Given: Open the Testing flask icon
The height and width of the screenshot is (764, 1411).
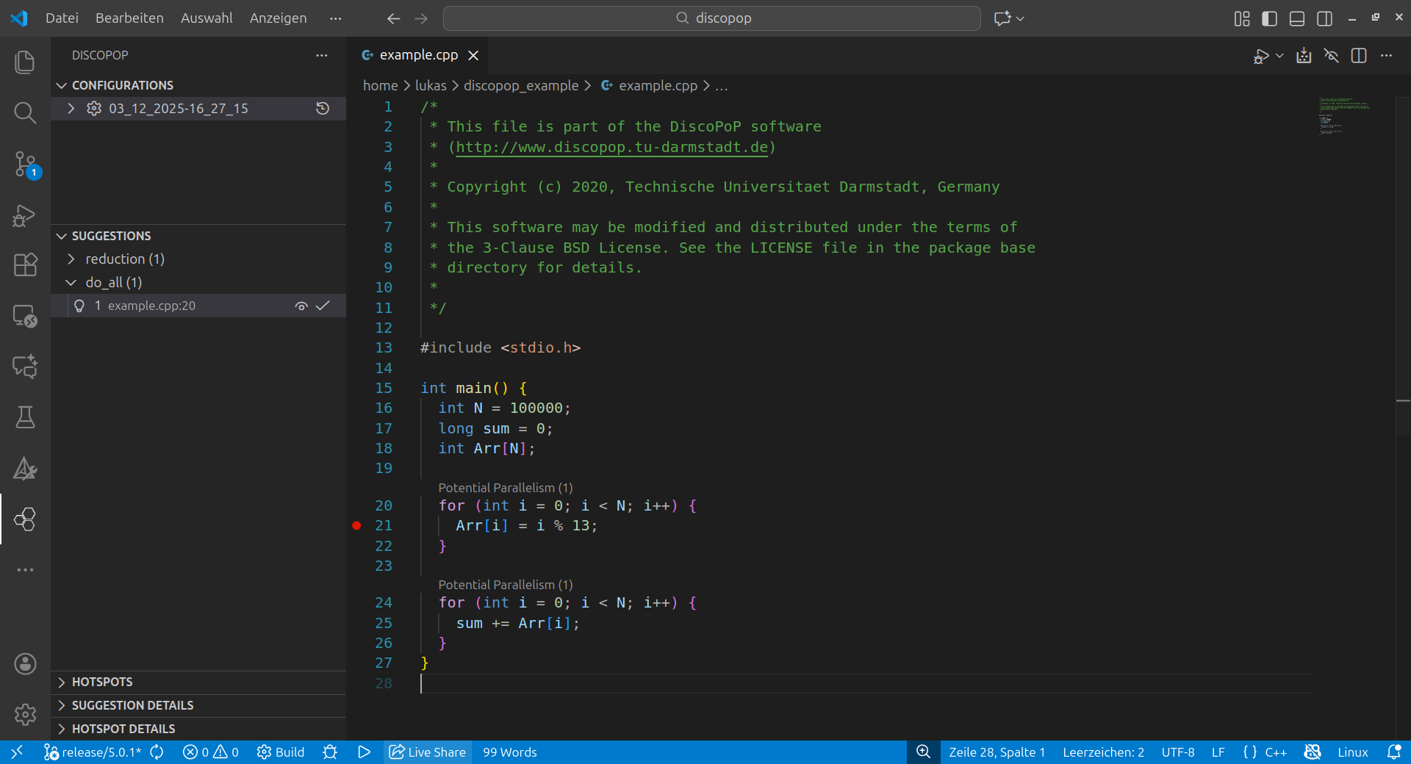Looking at the screenshot, I should (25, 417).
